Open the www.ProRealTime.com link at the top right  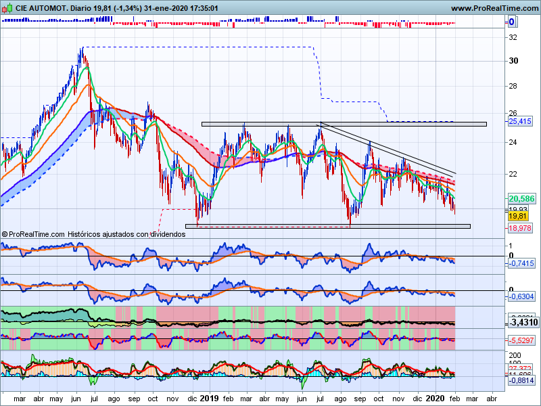[495, 8]
